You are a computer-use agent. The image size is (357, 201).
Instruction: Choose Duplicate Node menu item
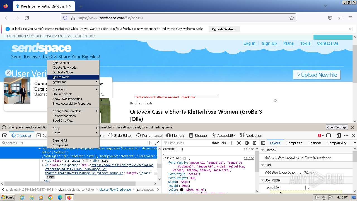point(73,72)
